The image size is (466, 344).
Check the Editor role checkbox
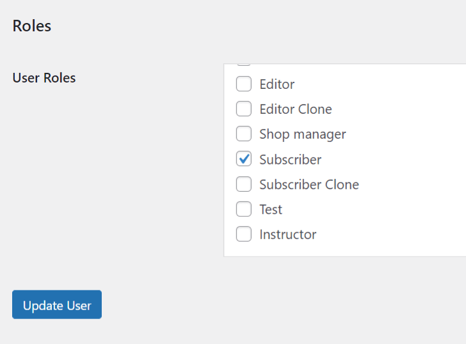244,84
